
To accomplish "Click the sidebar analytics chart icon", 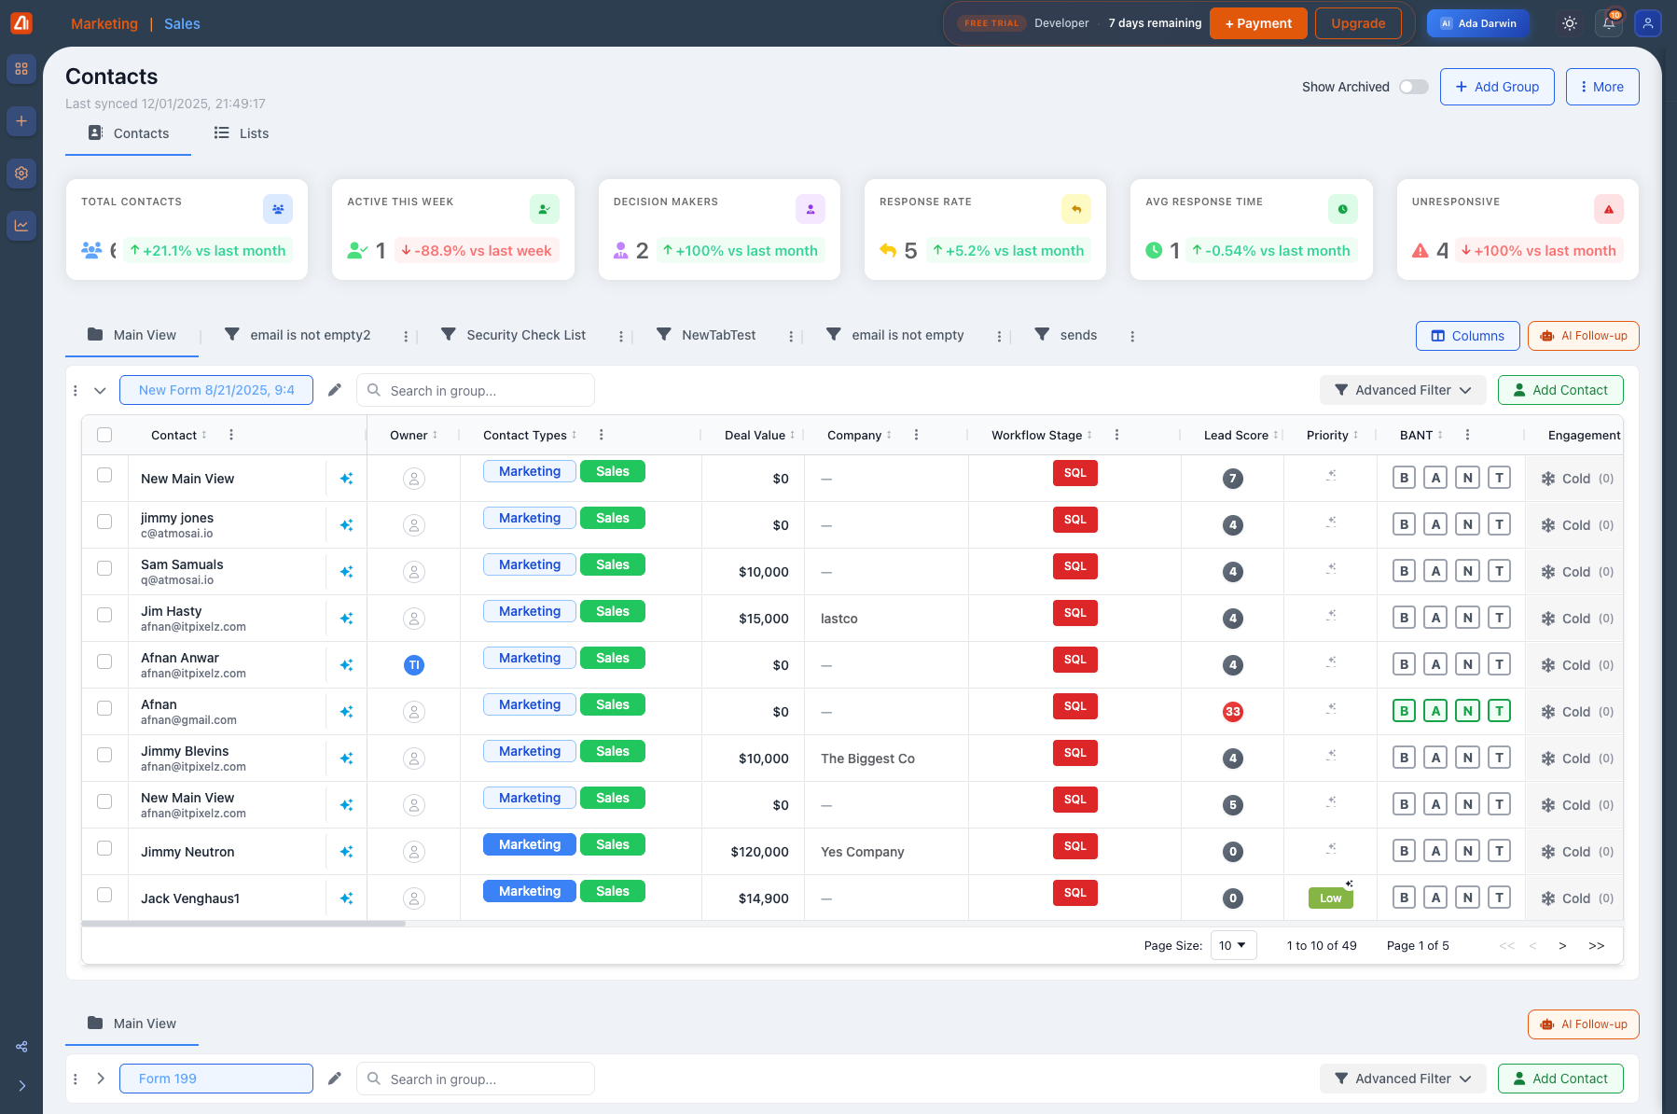I will 21,225.
